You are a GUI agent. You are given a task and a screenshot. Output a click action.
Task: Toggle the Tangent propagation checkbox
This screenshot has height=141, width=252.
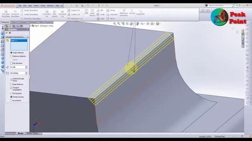click(x=11, y=88)
